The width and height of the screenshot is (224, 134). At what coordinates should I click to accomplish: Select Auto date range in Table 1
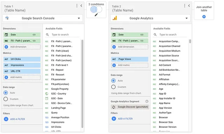pyautogui.click(x=6, y=93)
